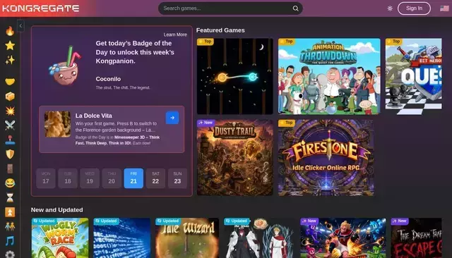Click the Featured Games heading
This screenshot has height=258, width=452.
pyautogui.click(x=220, y=30)
